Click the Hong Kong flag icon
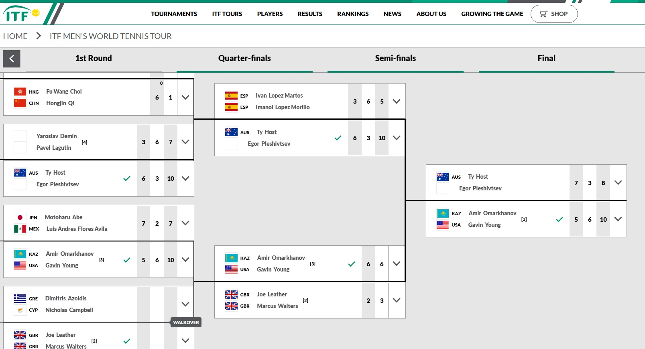Image resolution: width=645 pixels, height=349 pixels. [x=20, y=92]
